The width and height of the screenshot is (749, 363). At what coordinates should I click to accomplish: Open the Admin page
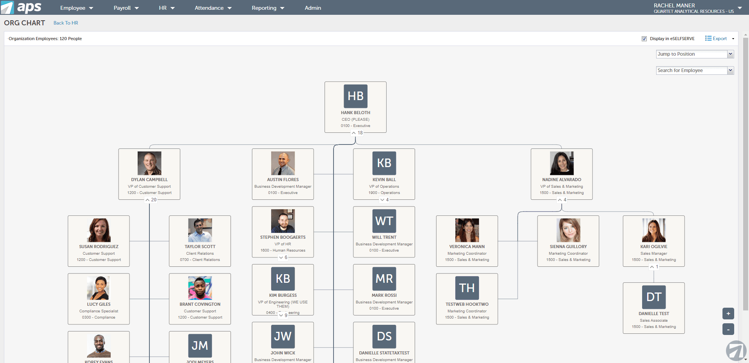[x=312, y=8]
